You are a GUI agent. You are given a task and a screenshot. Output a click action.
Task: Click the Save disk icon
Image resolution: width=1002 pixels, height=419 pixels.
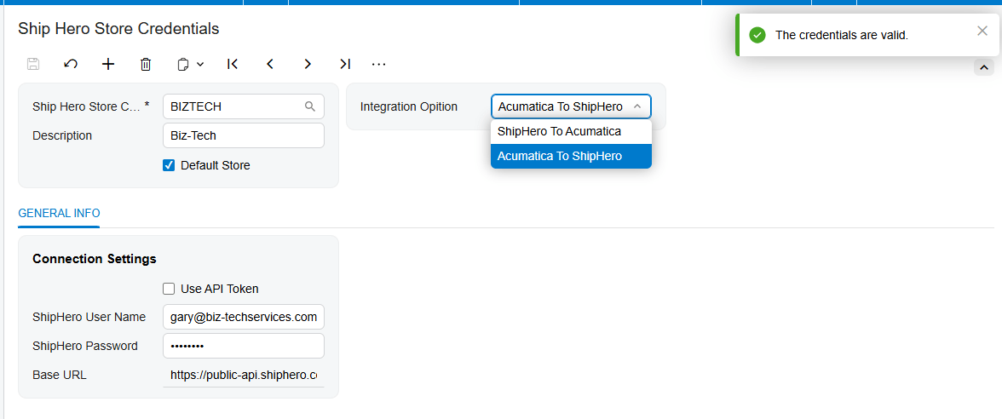tap(33, 64)
